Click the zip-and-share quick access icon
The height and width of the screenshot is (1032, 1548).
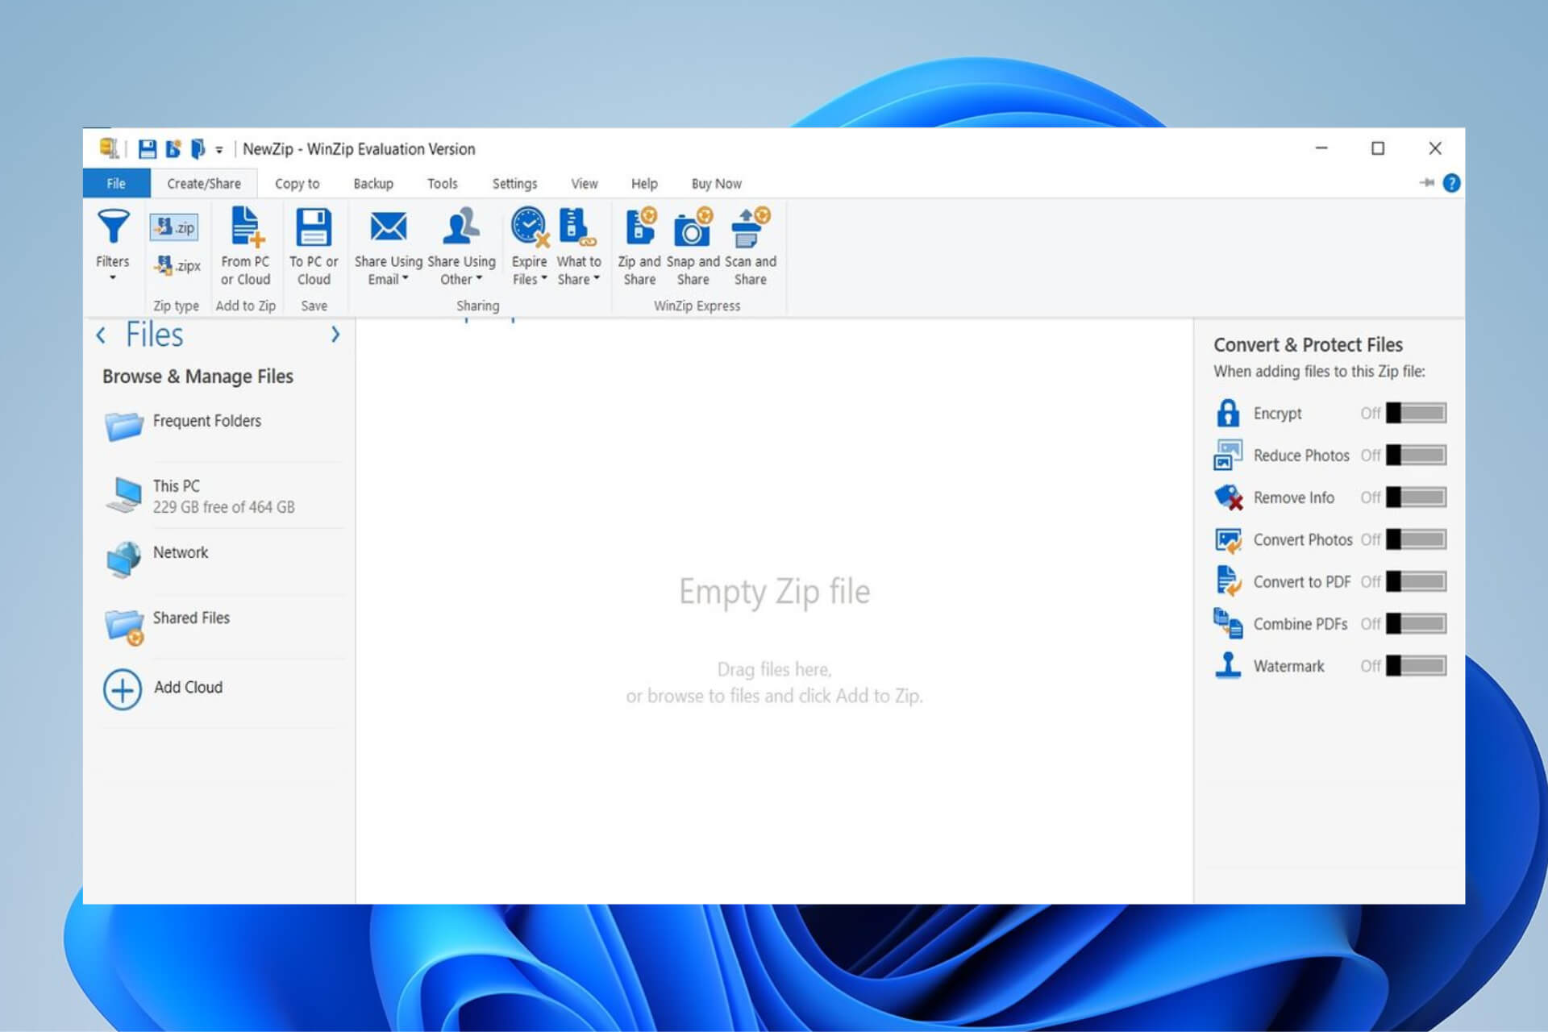tap(173, 149)
